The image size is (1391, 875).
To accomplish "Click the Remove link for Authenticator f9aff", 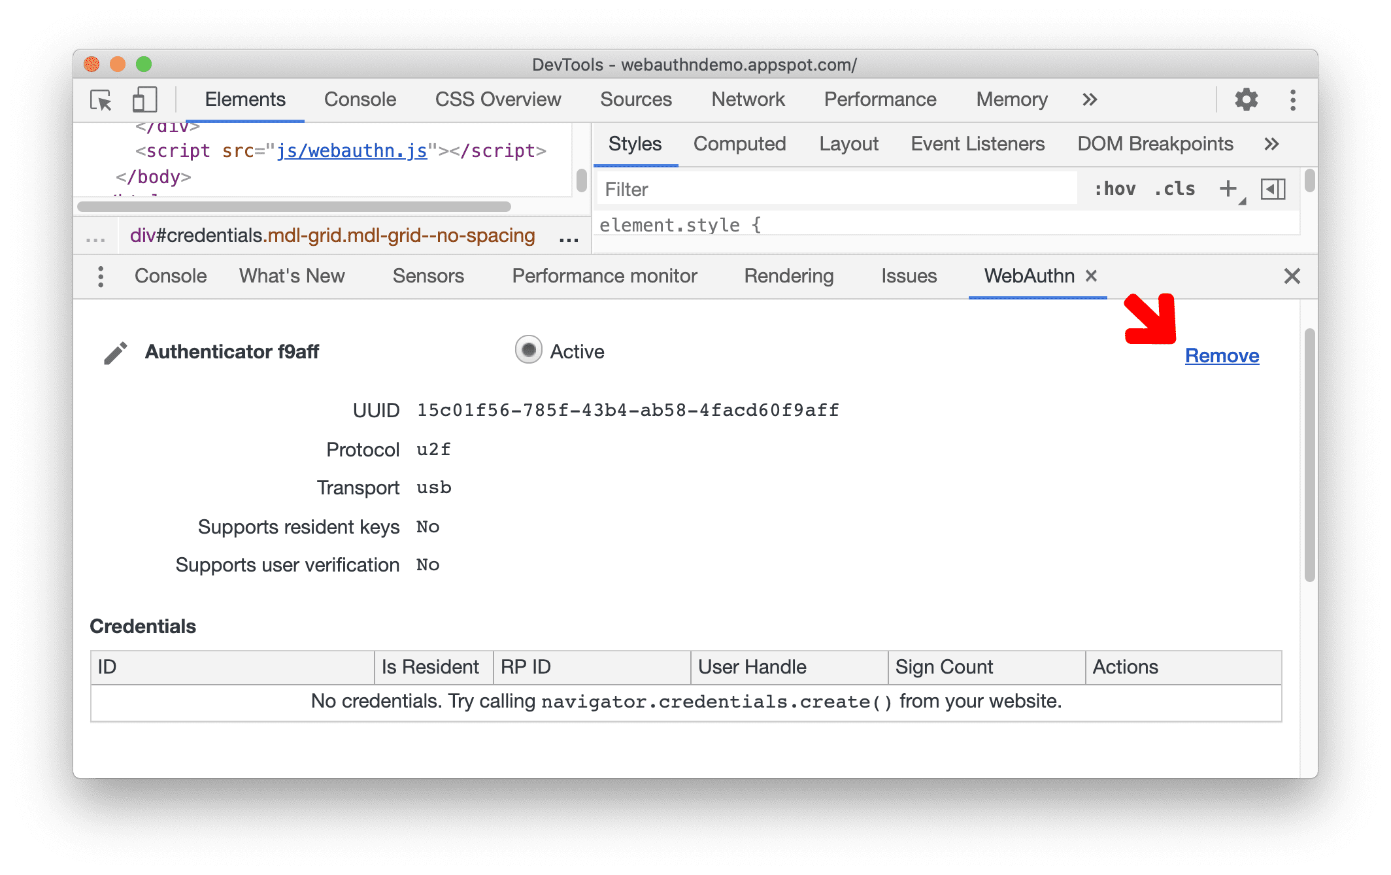I will (1222, 355).
